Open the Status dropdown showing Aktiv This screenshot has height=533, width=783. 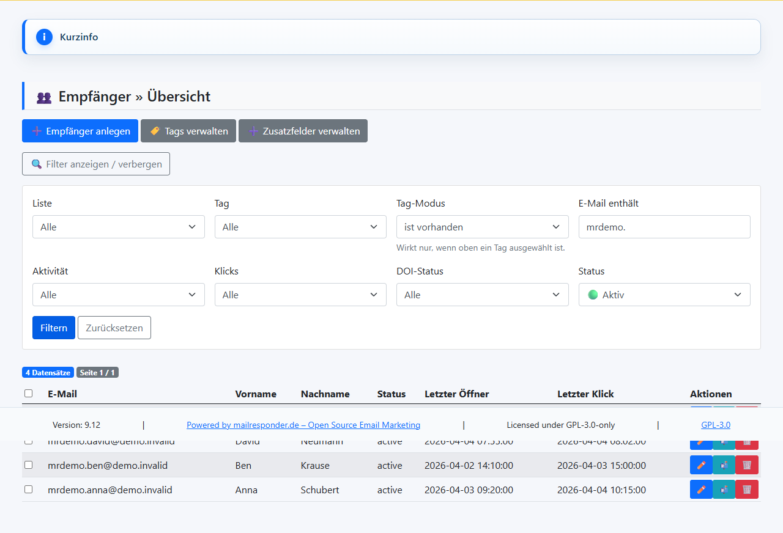point(664,295)
